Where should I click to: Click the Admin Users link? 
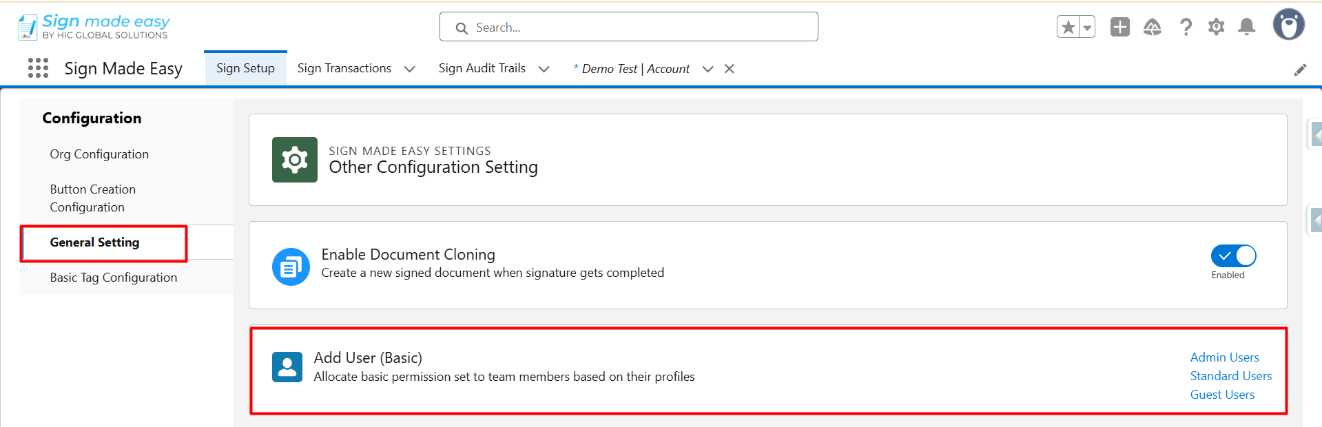[1224, 357]
